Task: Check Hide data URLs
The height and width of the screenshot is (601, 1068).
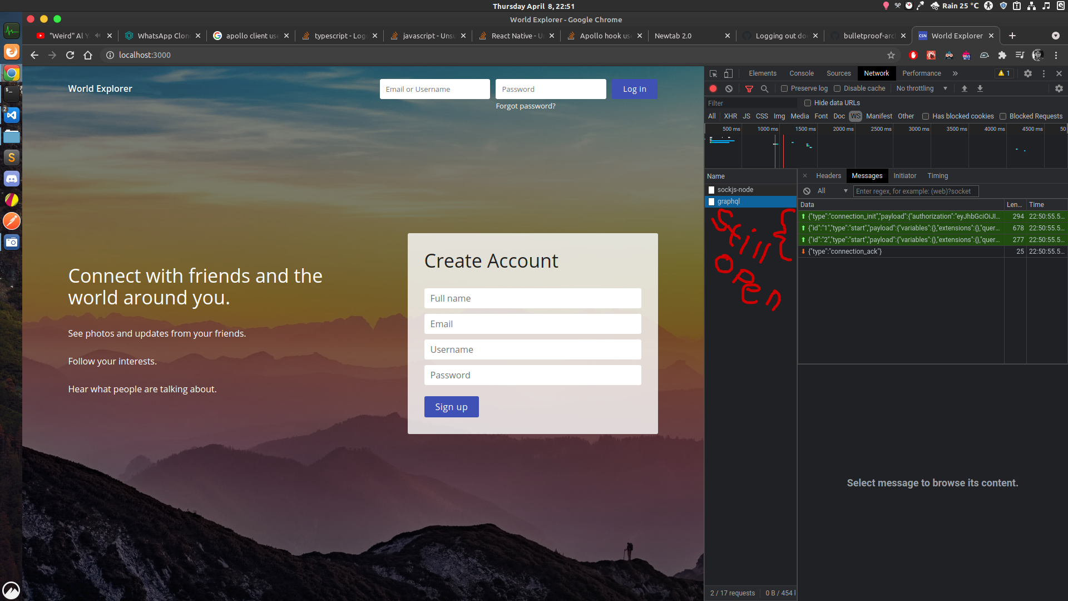Action: coord(808,102)
